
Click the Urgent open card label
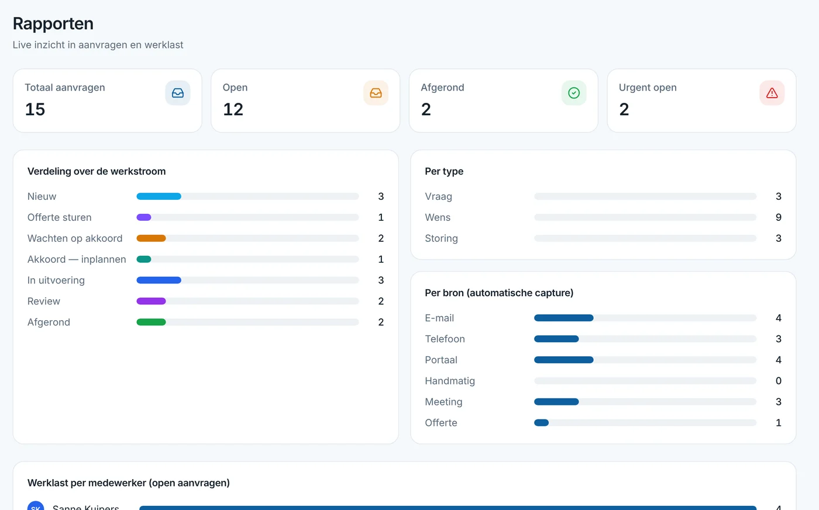coord(648,88)
